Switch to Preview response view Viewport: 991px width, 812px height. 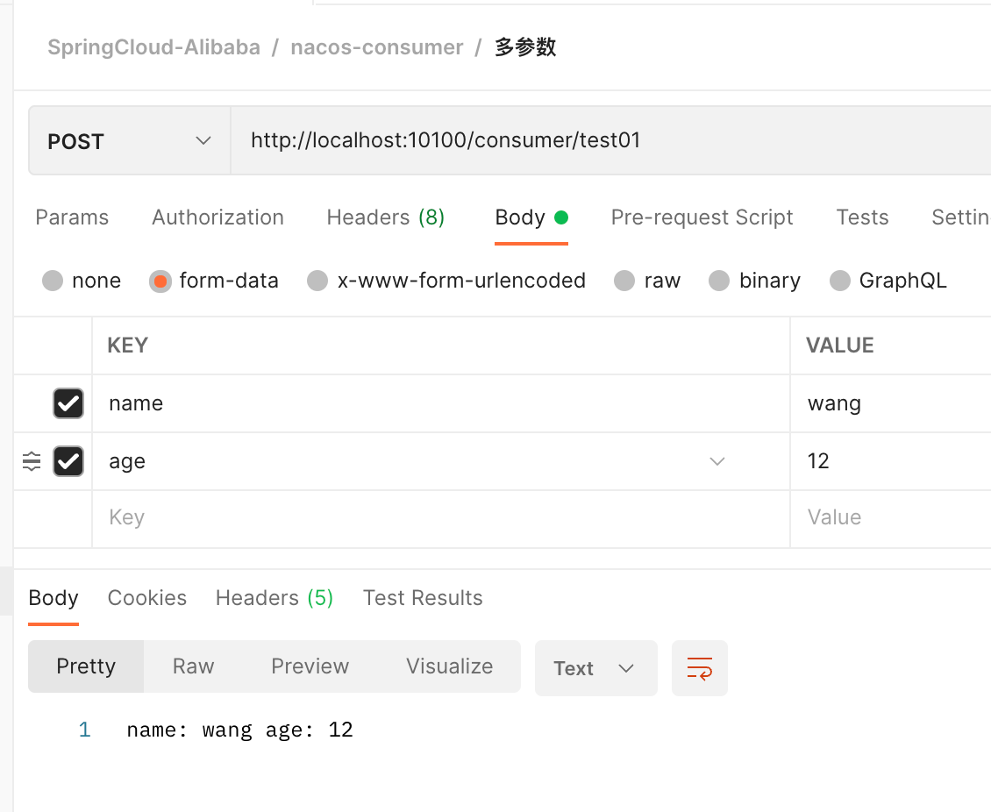click(310, 666)
